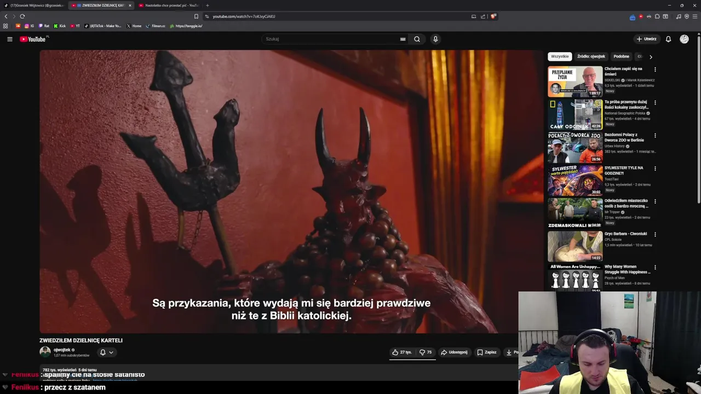Open the Bezdomni Polacy z Dworca ZOO thumbnail

click(x=575, y=147)
